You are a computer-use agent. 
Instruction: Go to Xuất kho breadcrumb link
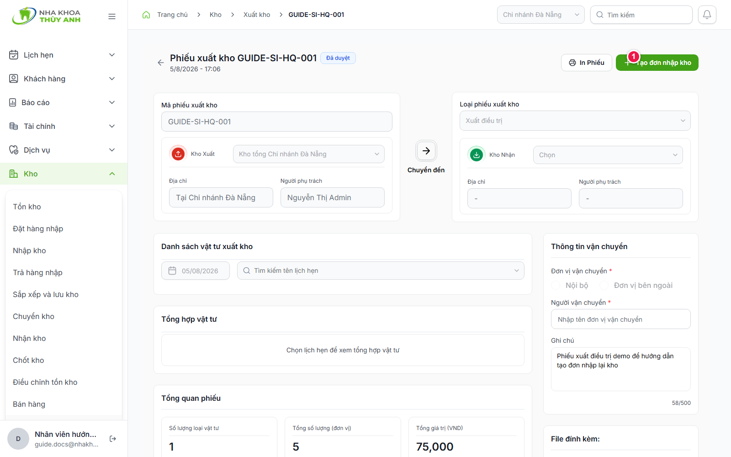[x=257, y=15]
